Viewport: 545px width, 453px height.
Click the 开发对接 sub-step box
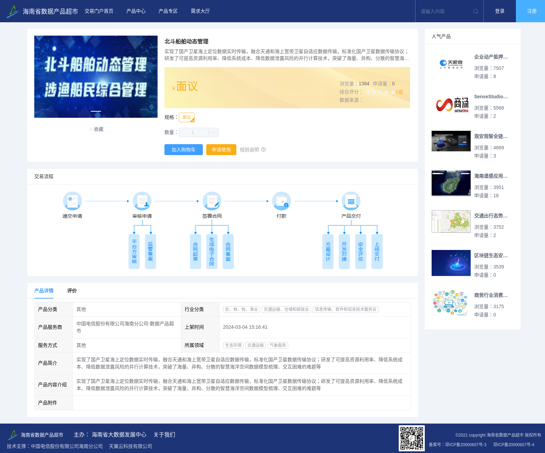344,251
